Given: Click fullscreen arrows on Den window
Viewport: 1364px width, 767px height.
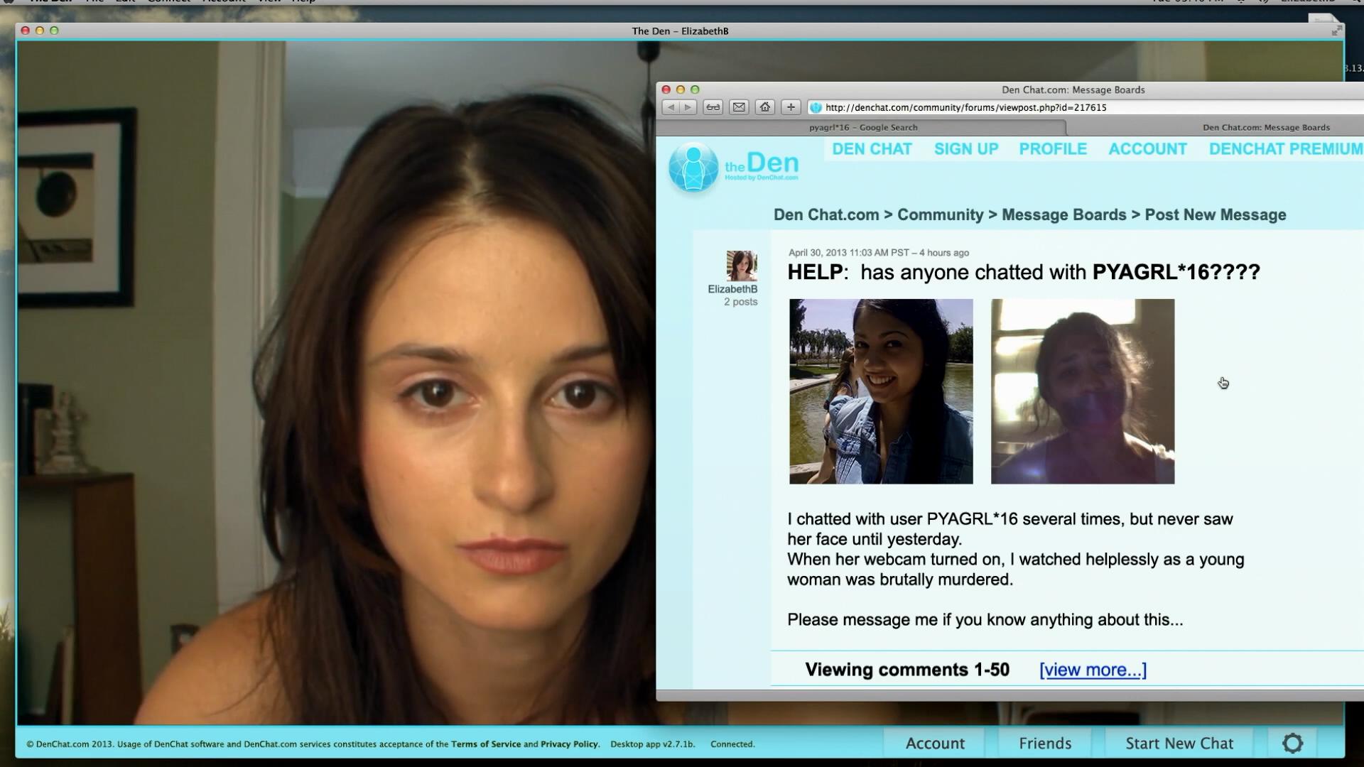Looking at the screenshot, I should pos(1336,31).
